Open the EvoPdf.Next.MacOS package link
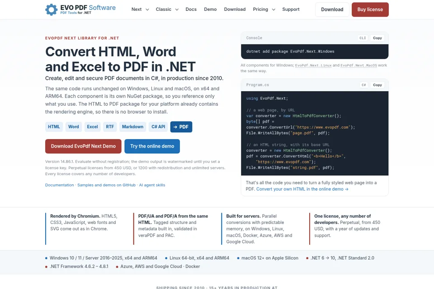The image size is (434, 289). [359, 65]
